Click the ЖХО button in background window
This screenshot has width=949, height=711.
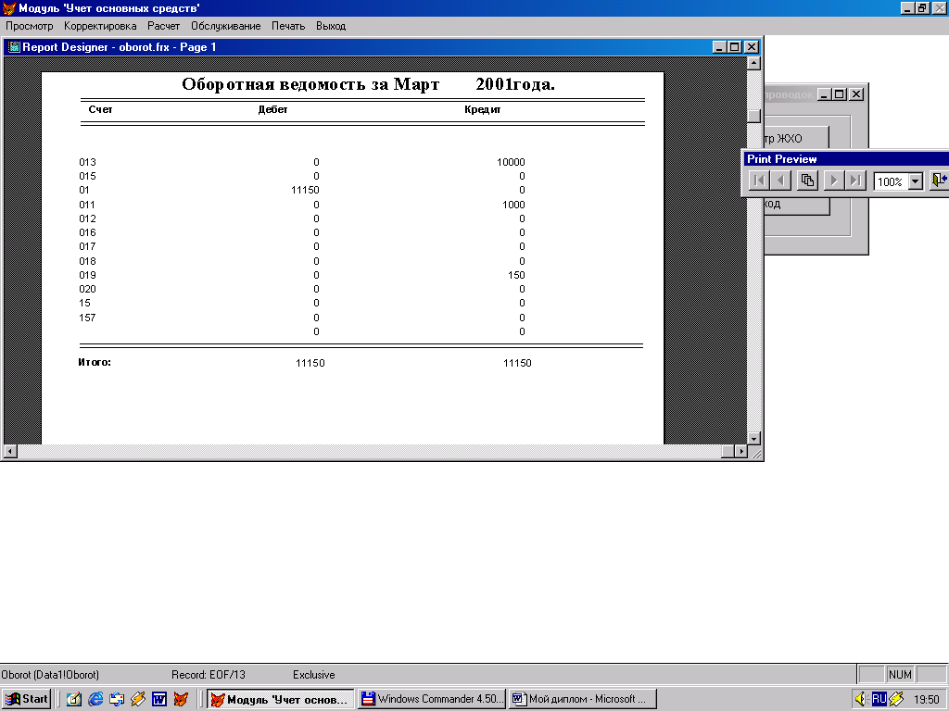click(x=796, y=139)
